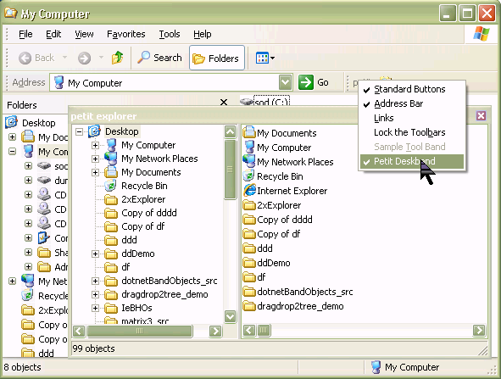501x379 pixels.
Task: Expand dotnetBandObjects_src in petit tree
Action: (95, 281)
